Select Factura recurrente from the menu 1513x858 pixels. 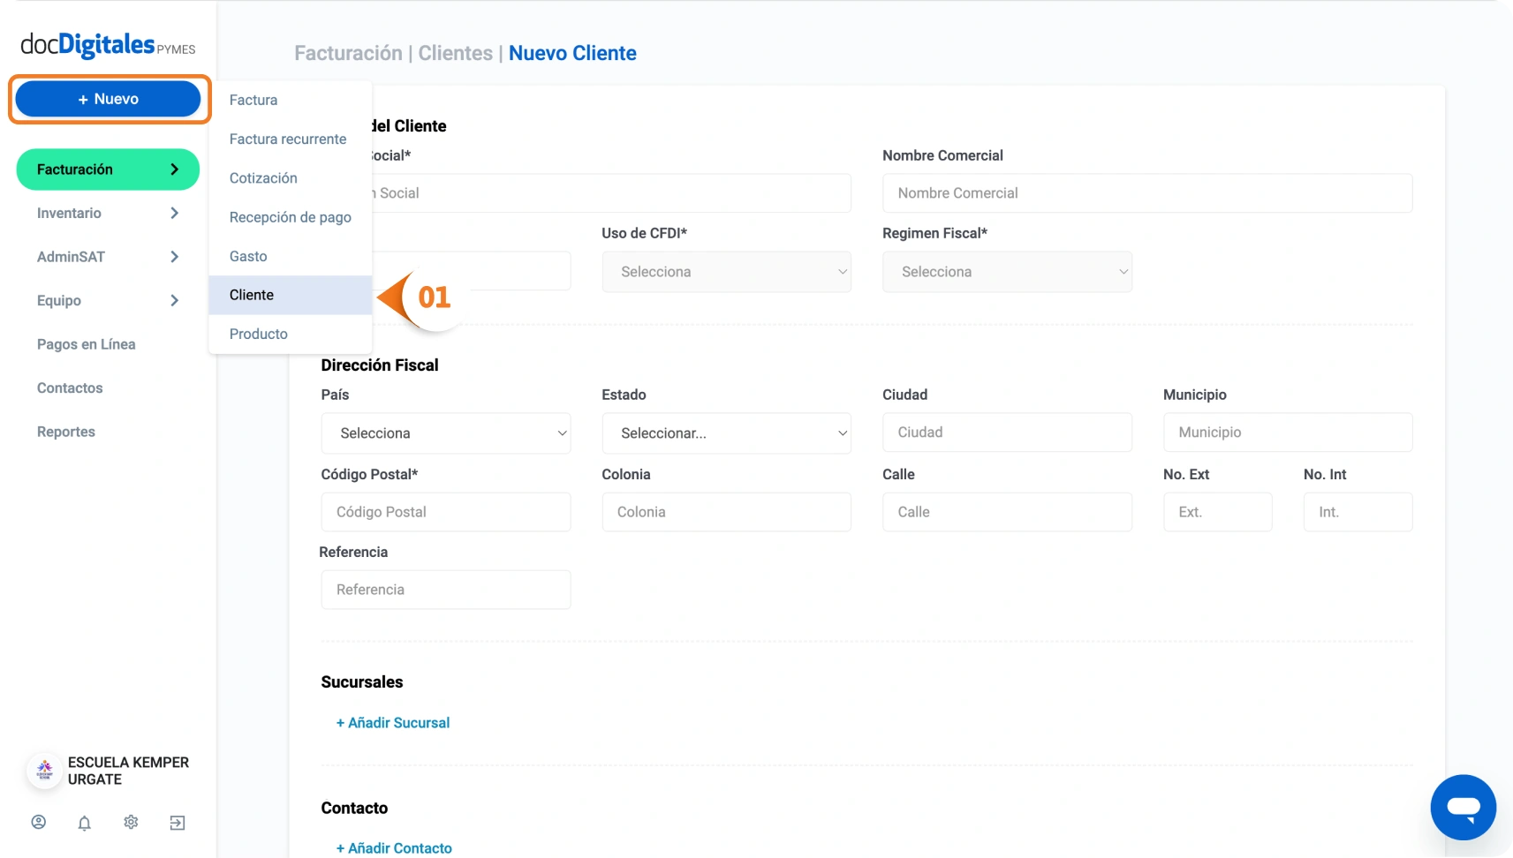click(x=291, y=139)
